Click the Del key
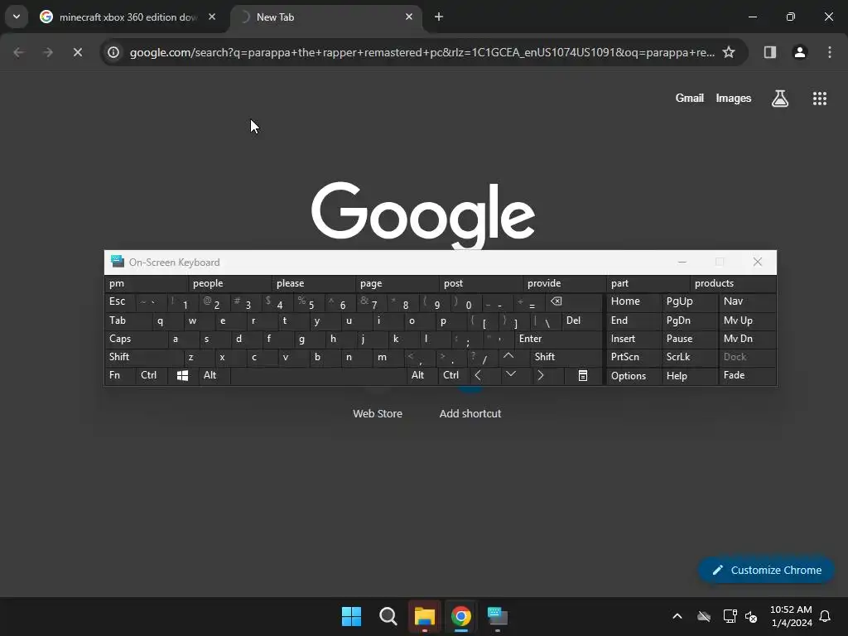848x636 pixels. 581,320
